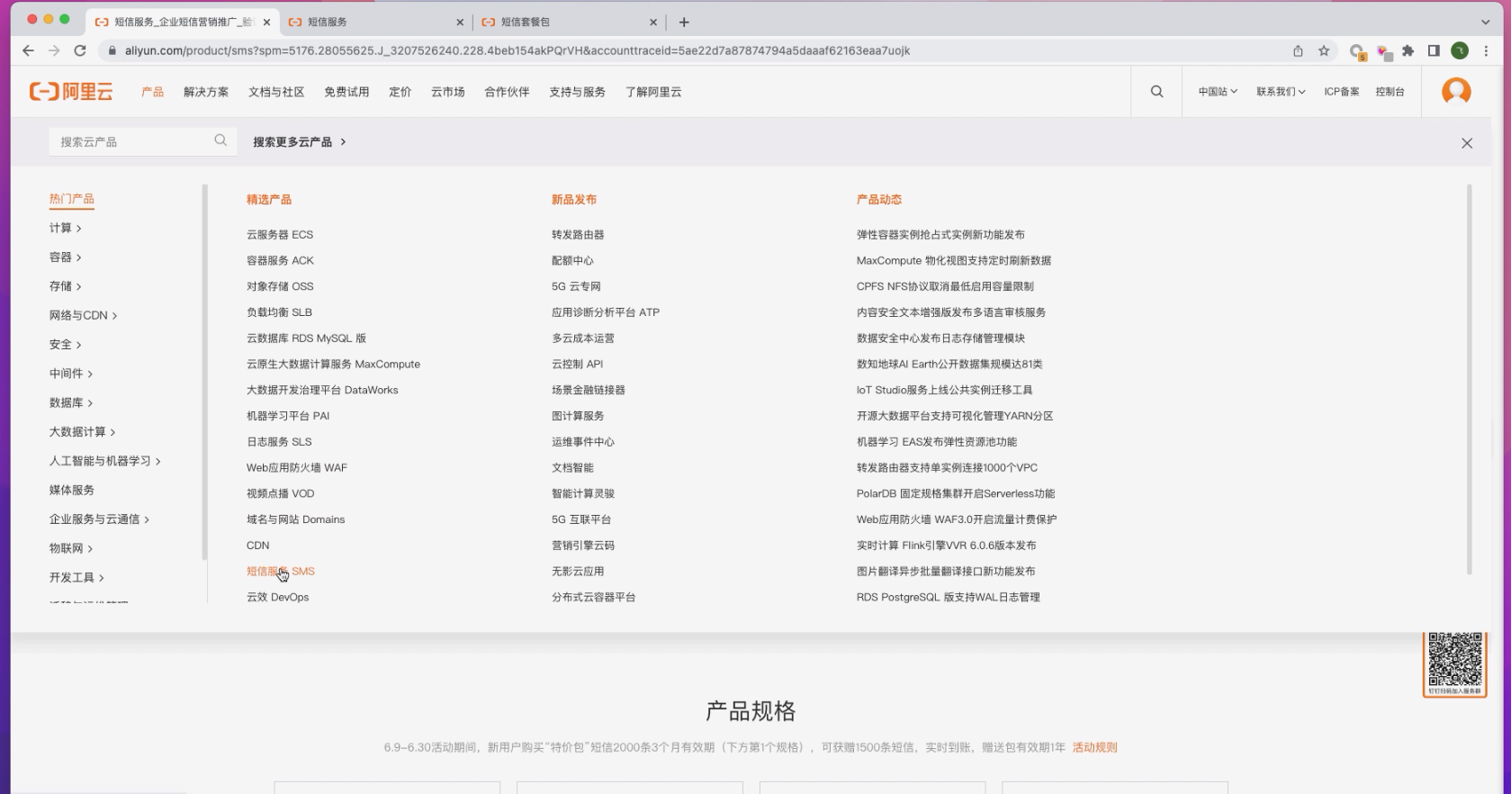Open 解决方案 menu
1511x794 pixels.
tap(206, 92)
